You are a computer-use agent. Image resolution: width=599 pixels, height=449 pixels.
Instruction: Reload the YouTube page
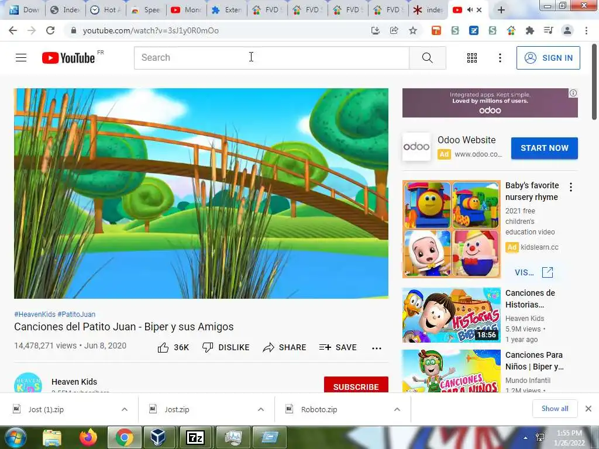click(x=50, y=30)
